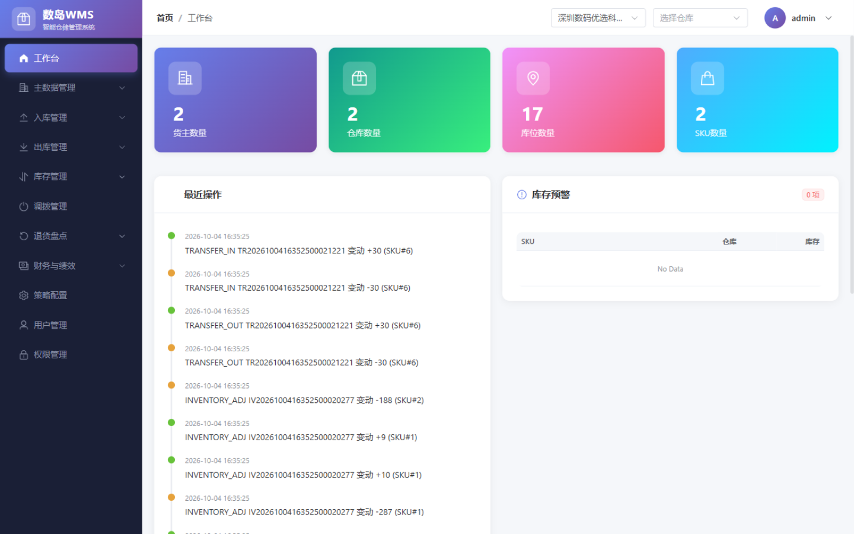Open the 货主数量 summary card
The height and width of the screenshot is (534, 854).
pyautogui.click(x=235, y=100)
